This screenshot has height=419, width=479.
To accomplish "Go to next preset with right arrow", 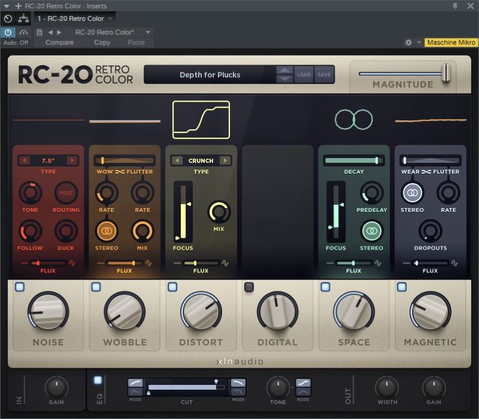I will tap(59, 32).
